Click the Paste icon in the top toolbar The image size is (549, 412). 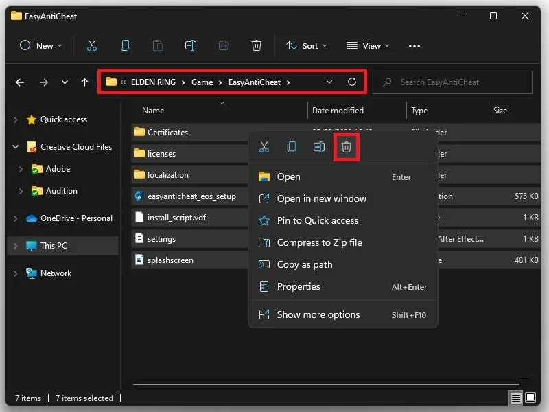point(158,45)
